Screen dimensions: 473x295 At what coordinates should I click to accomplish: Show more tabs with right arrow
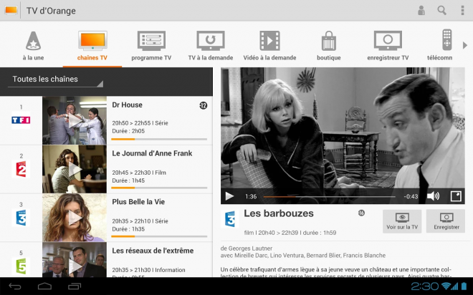tap(465, 46)
